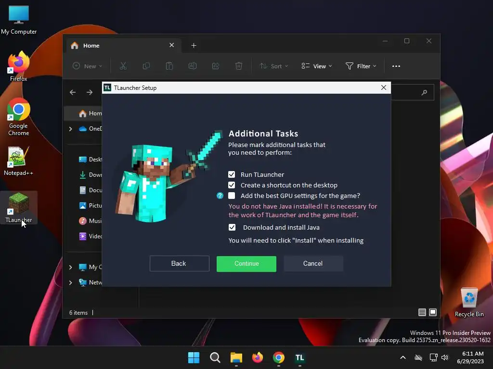Open the See more ellipsis menu
Viewport: 493px width, 369px height.
click(x=396, y=66)
